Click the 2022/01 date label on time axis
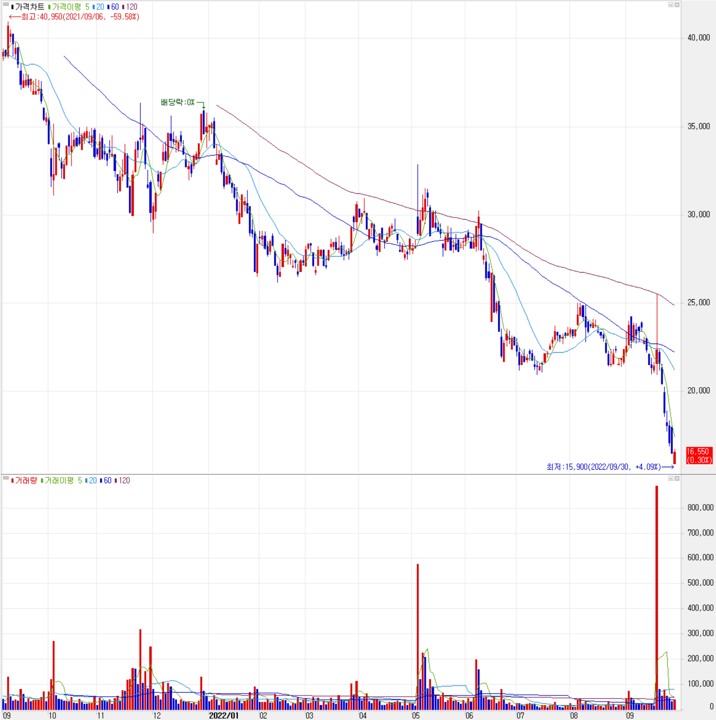The height and width of the screenshot is (720, 716). click(x=223, y=715)
